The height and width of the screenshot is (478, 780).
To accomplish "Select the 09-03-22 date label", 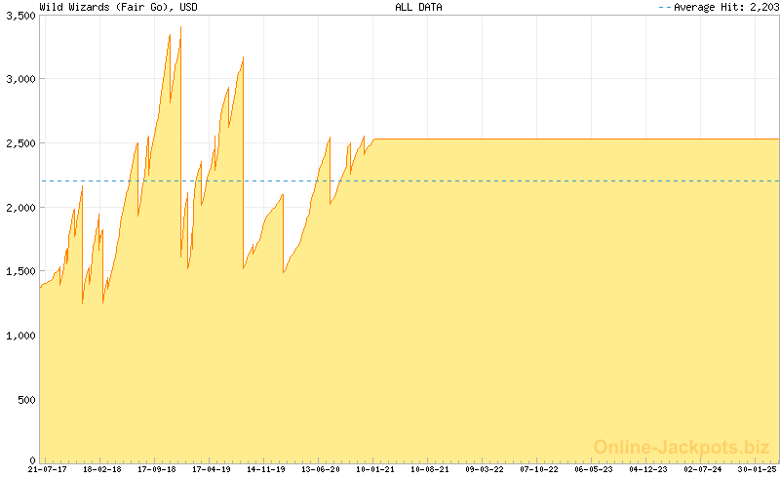I will [484, 469].
